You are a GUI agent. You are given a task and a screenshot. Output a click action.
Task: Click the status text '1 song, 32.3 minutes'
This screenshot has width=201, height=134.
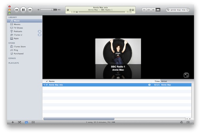pos(100,122)
